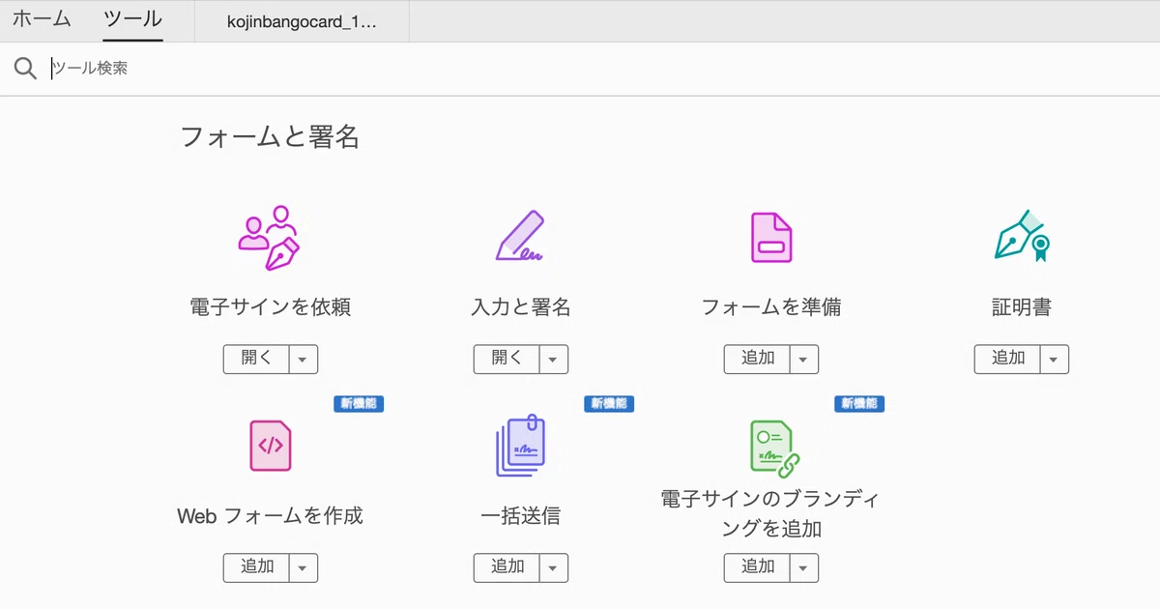Expand dropdown arrow beside 電子サインを依頼 開く
The image size is (1160, 609).
[303, 359]
